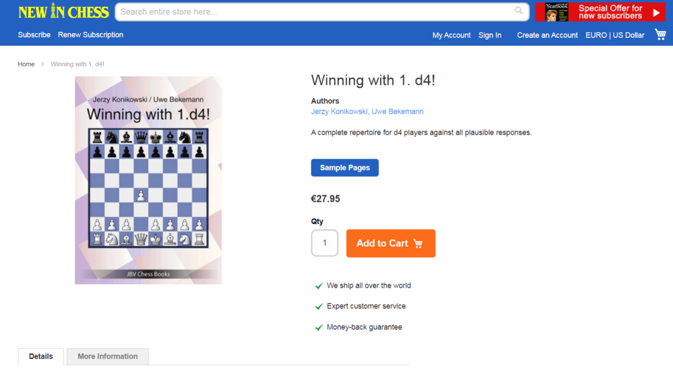The width and height of the screenshot is (673, 374).
Task: Click the special offer arrow icon
Action: [656, 13]
